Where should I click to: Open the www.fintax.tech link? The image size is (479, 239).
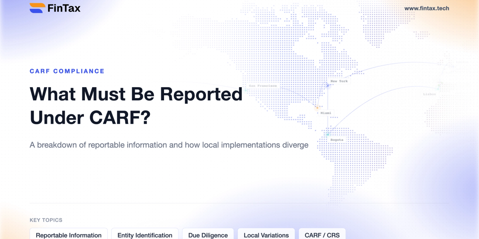coord(427,8)
